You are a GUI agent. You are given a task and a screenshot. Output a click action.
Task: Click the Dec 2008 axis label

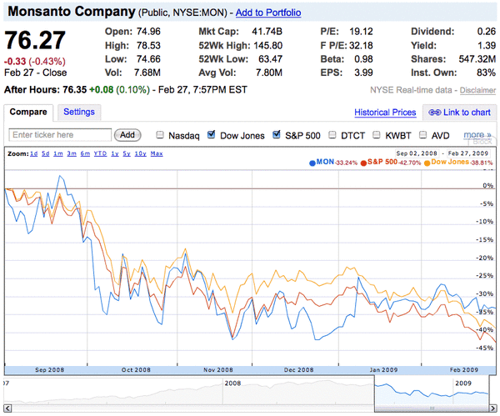[x=299, y=370]
